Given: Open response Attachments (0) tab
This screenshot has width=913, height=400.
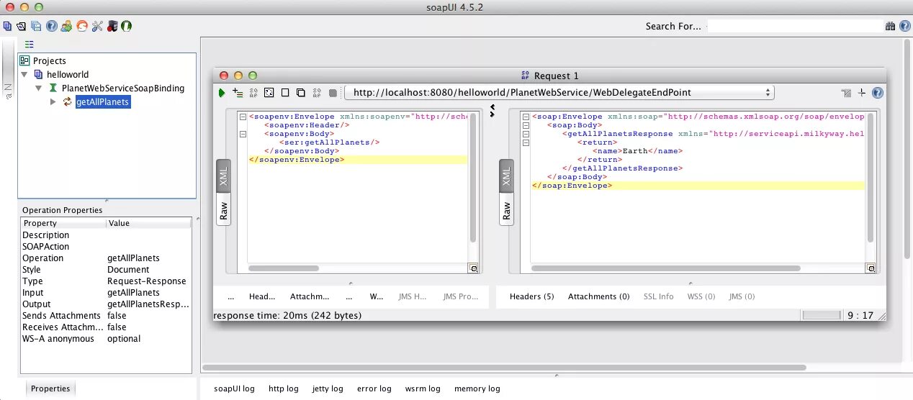Looking at the screenshot, I should 598,296.
